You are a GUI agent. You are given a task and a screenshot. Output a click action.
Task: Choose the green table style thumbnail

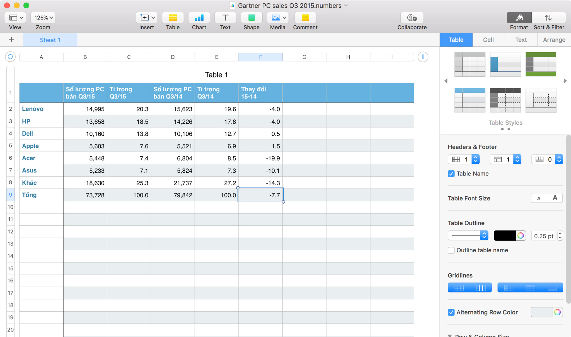pyautogui.click(x=541, y=64)
